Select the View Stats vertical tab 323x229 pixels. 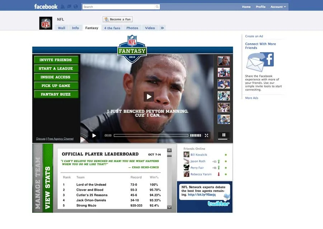coord(48,178)
